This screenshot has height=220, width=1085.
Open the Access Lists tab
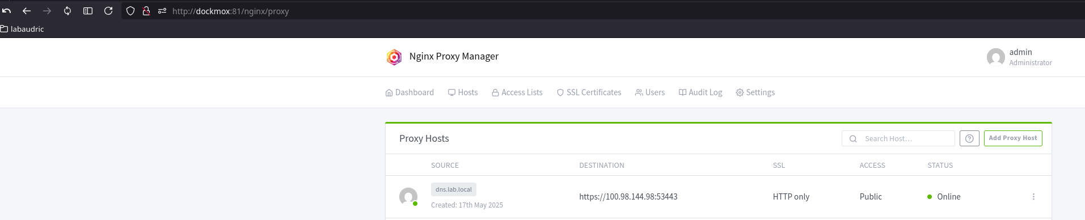[517, 92]
